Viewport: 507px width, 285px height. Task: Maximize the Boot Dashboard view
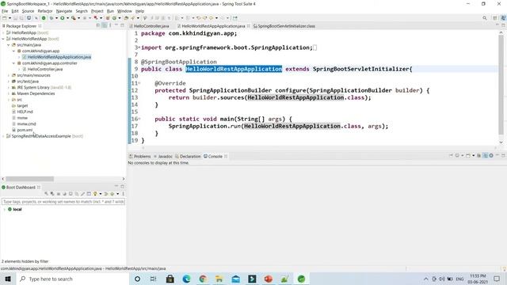click(122, 187)
